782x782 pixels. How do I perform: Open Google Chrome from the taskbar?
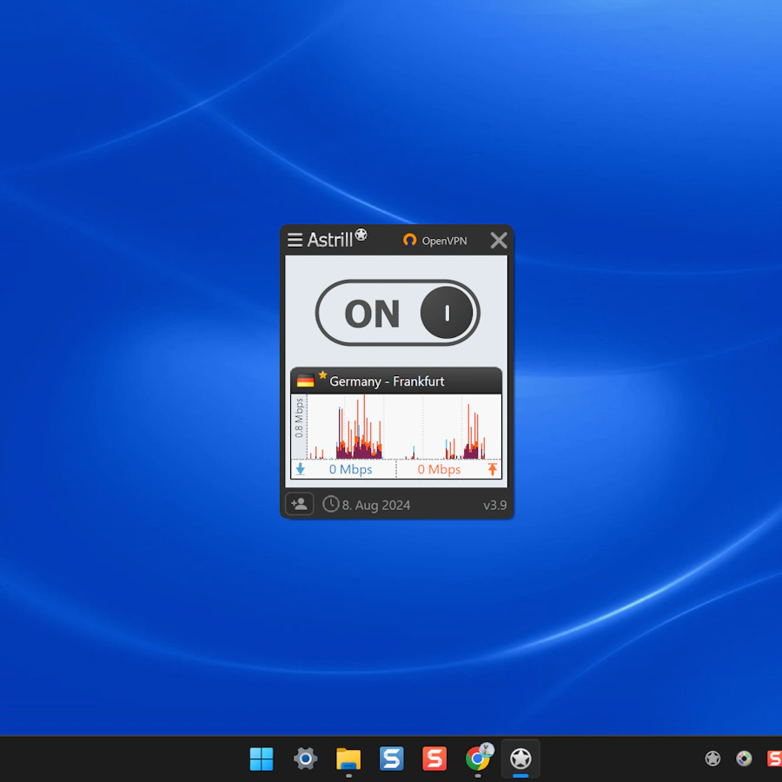pyautogui.click(x=478, y=759)
